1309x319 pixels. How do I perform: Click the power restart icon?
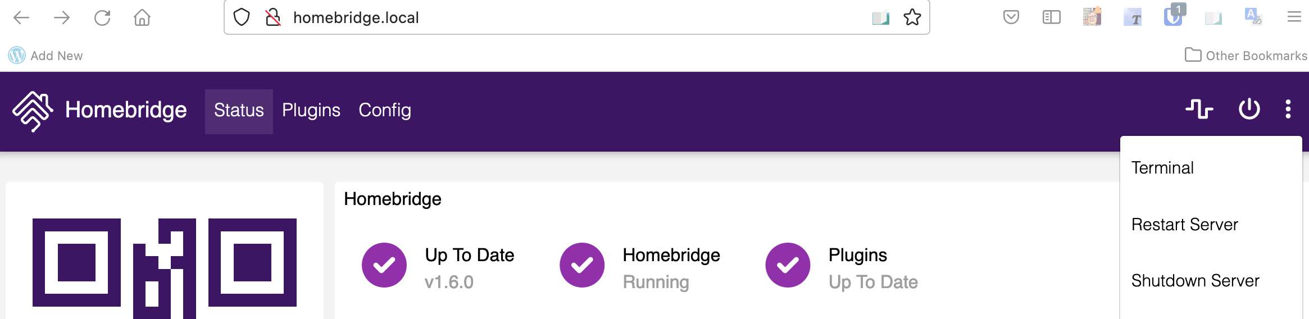[x=1249, y=109]
